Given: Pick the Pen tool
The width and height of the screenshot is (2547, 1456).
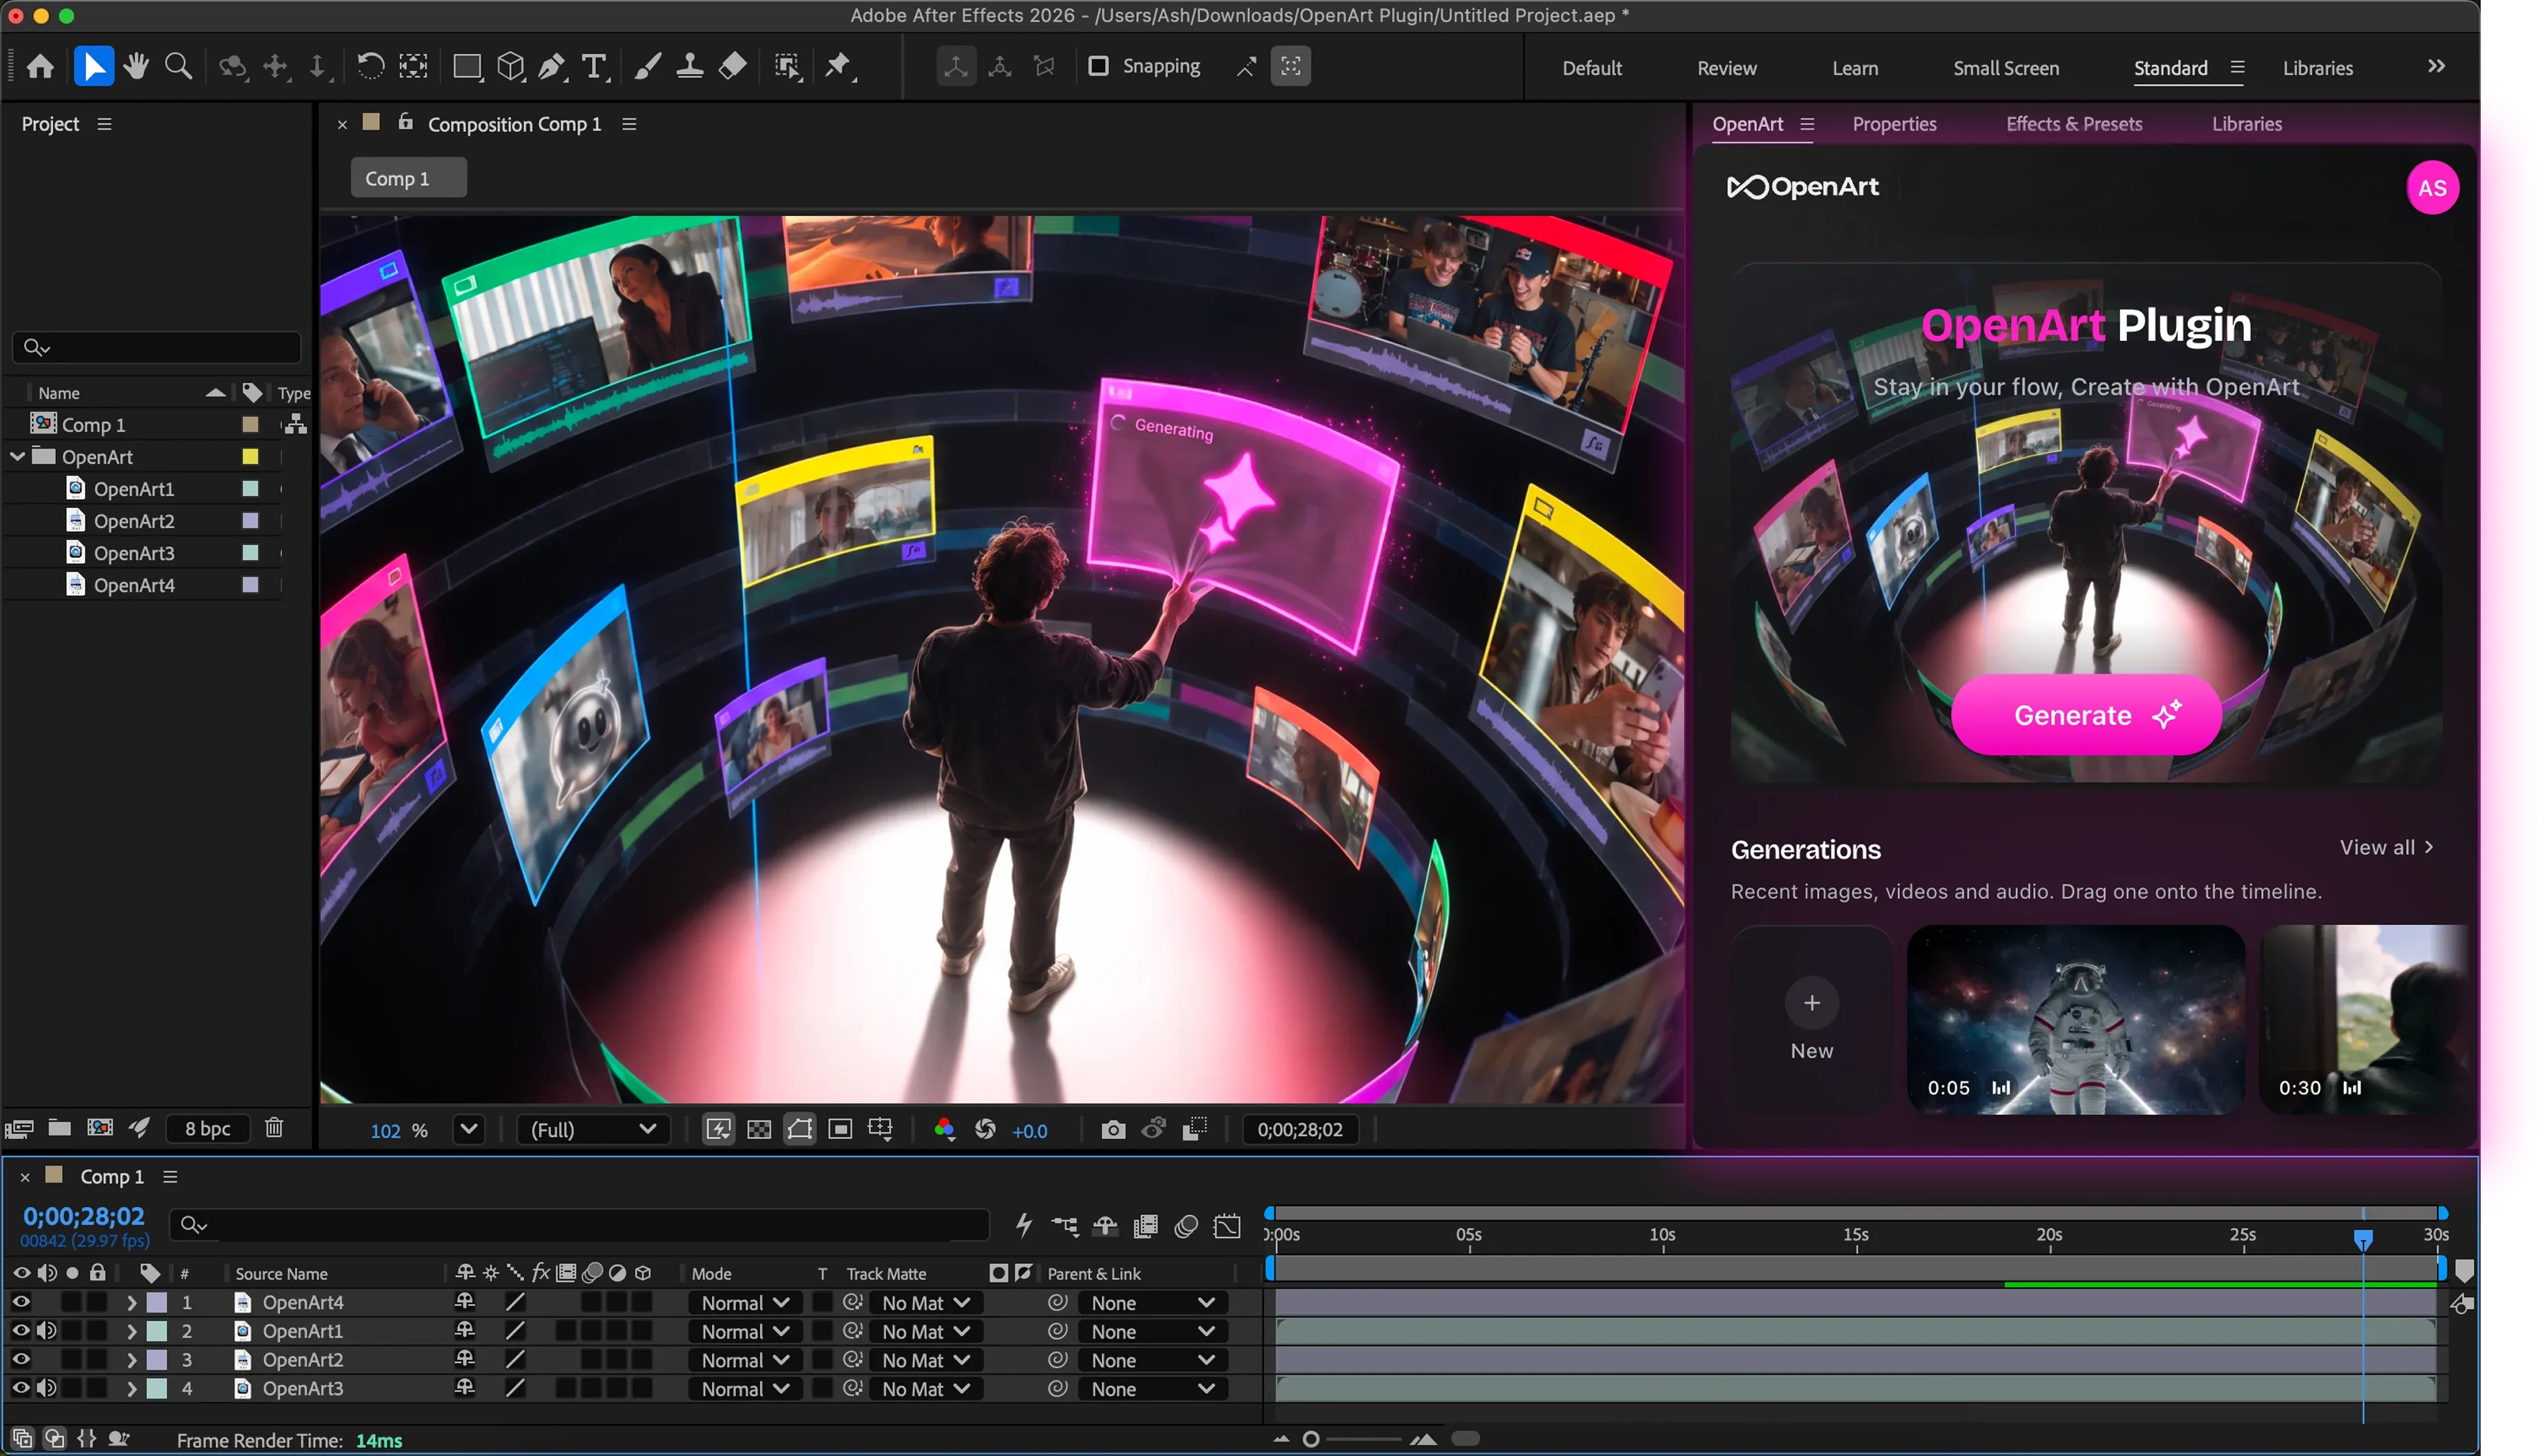Looking at the screenshot, I should coord(551,66).
